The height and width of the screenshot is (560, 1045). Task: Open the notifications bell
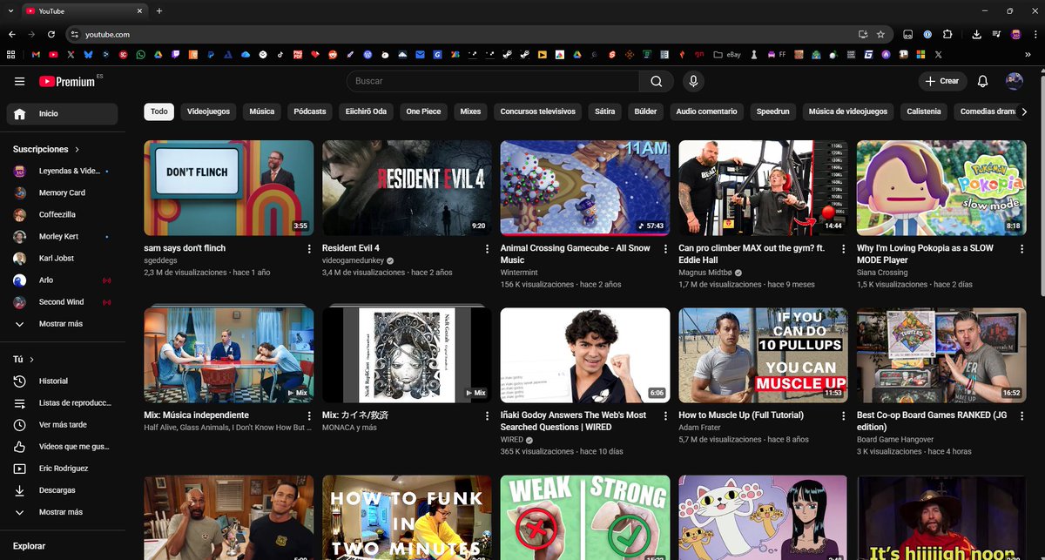coord(982,81)
